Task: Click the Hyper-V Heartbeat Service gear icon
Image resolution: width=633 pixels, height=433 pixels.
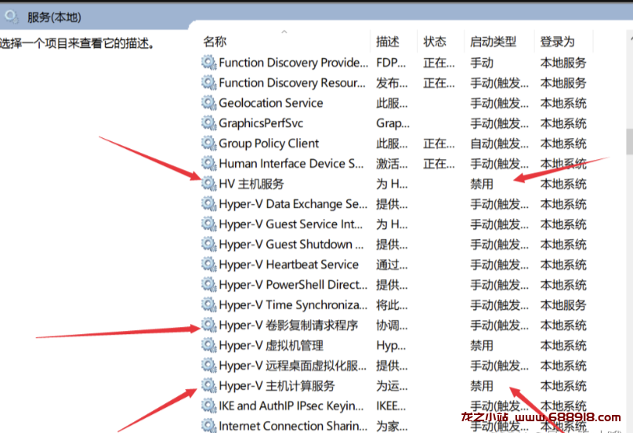Action: click(x=208, y=265)
